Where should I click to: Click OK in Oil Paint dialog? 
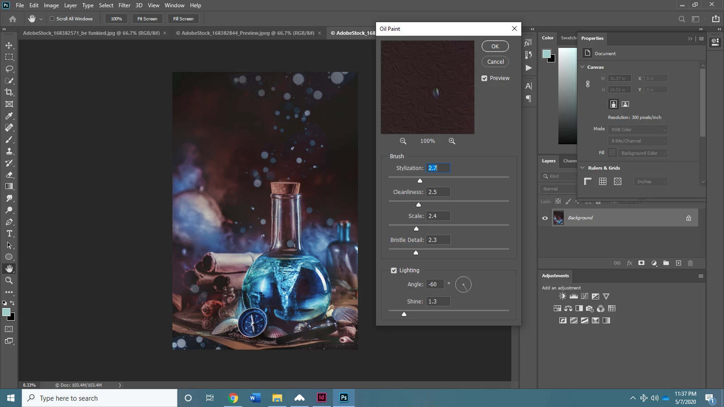coord(495,46)
